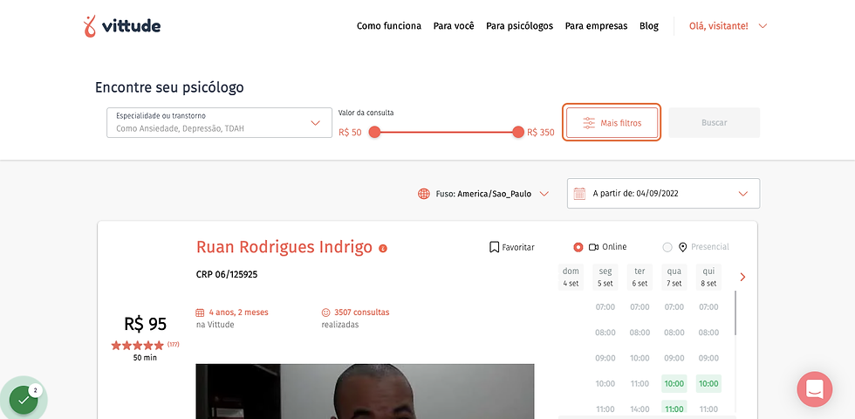Go to Para psicólogos in the navigation
The width and height of the screenshot is (855, 419).
520,25
